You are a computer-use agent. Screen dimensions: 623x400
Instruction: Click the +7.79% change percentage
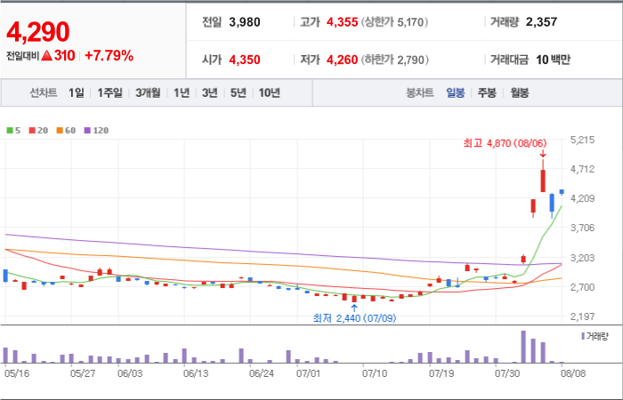pyautogui.click(x=109, y=56)
